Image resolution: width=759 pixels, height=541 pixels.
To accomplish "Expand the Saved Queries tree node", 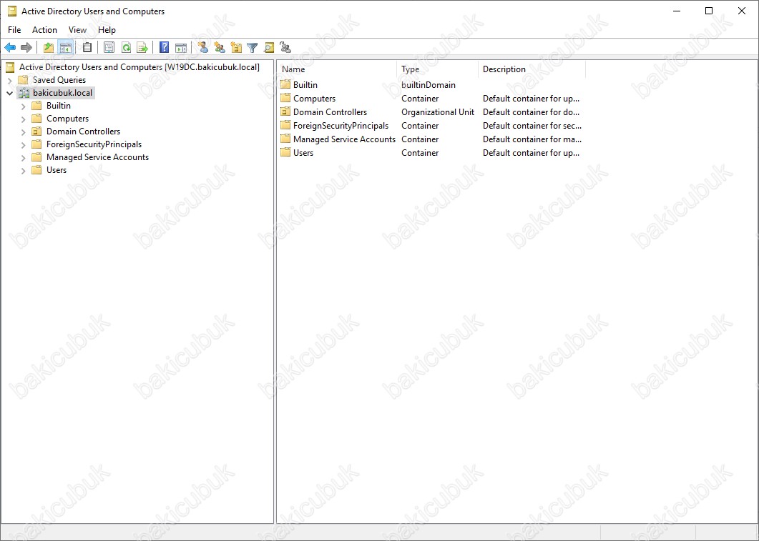I will pyautogui.click(x=10, y=80).
